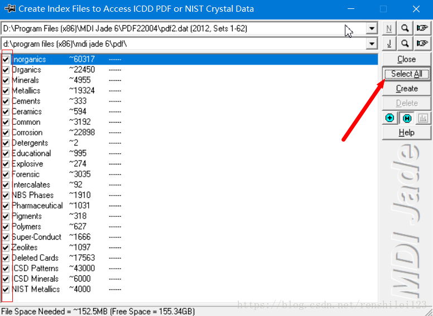
Task: Open the pdf2.dat source file dropdown
Action: (372, 28)
